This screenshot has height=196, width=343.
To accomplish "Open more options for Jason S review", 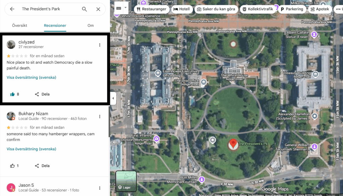I will [100, 188].
